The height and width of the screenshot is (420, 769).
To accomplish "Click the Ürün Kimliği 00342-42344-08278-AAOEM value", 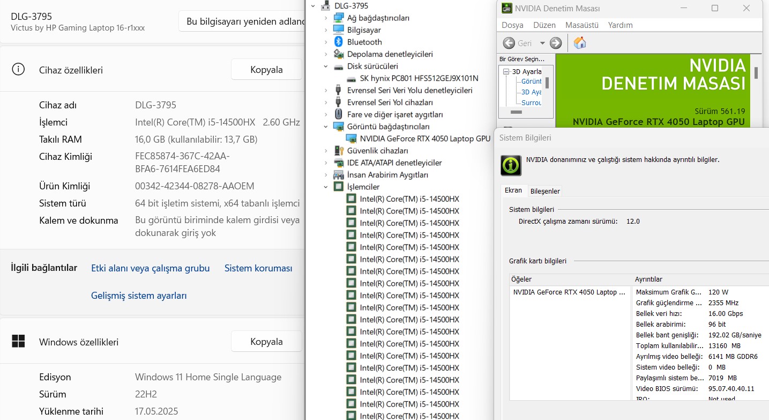I will 195,186.
